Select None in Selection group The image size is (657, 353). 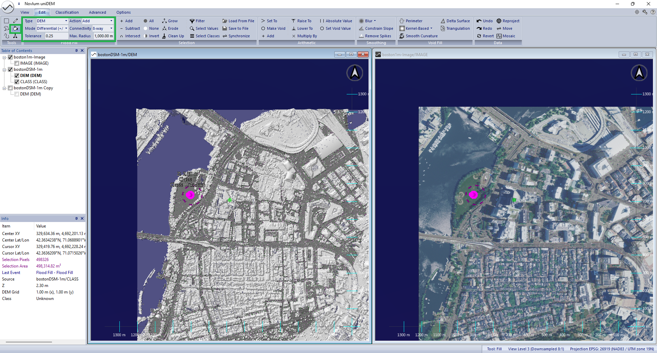(x=151, y=28)
